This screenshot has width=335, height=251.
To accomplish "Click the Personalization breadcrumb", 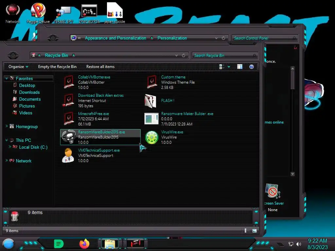I will [172, 38].
